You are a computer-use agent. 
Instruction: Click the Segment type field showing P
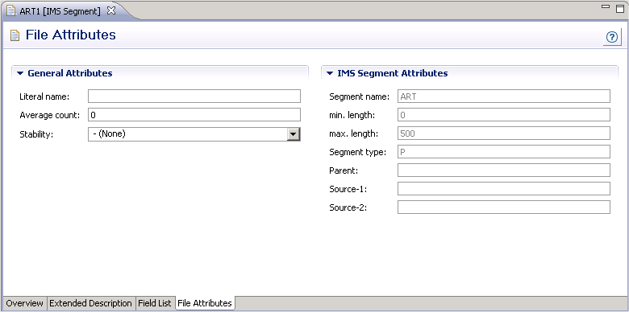coord(504,152)
